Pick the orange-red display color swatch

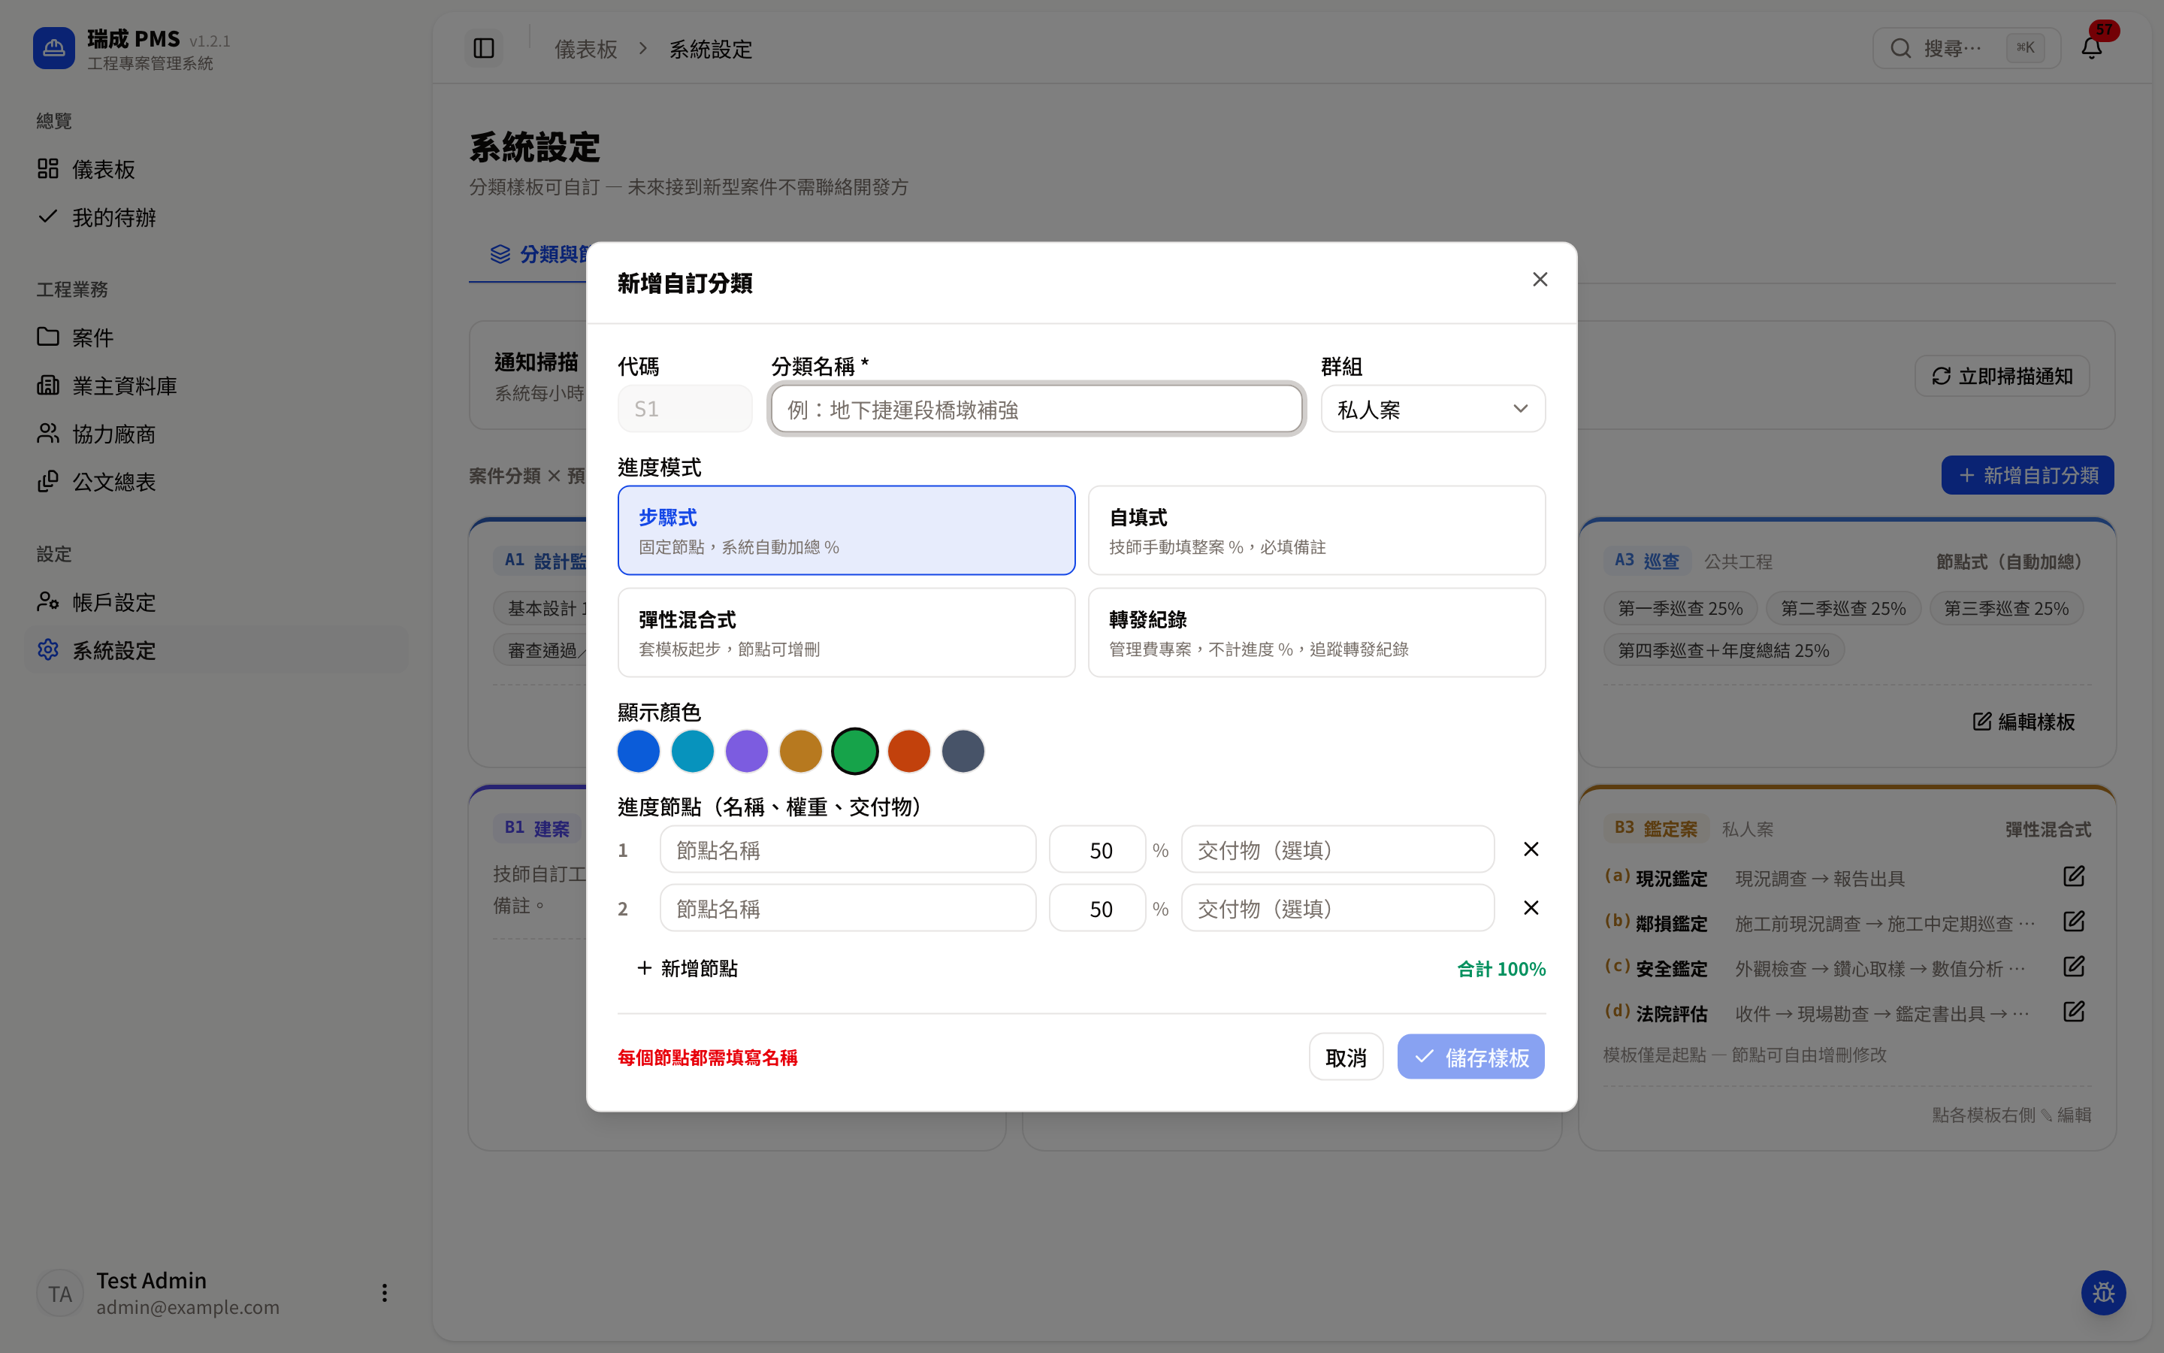tap(908, 751)
